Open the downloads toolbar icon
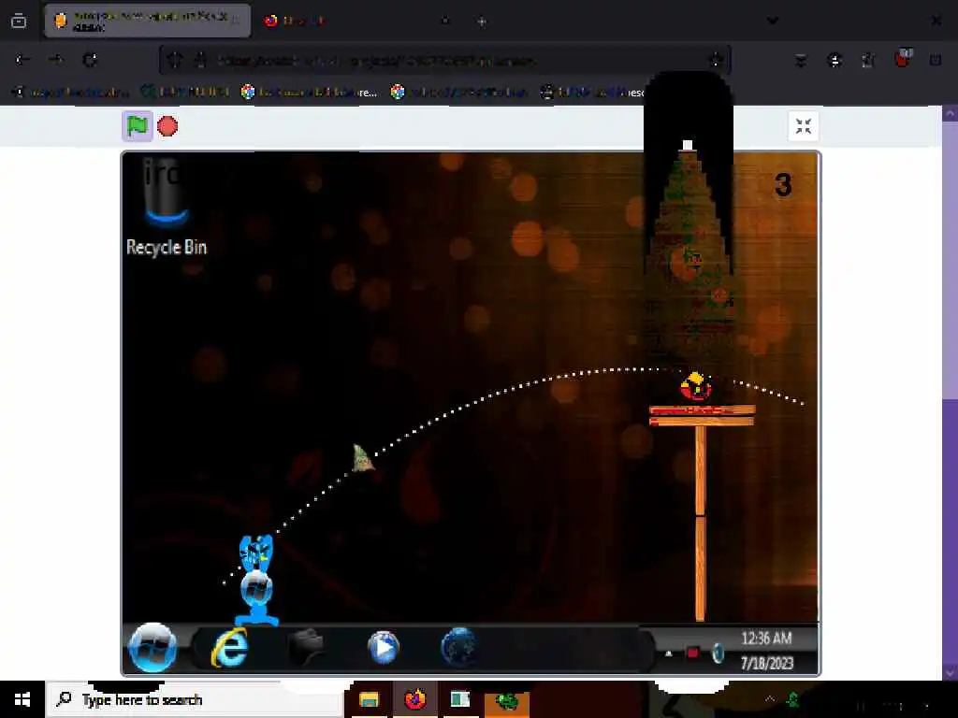This screenshot has width=958, height=718. click(x=801, y=60)
